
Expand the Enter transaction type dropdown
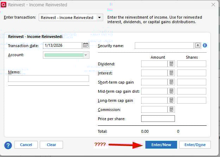(99, 18)
